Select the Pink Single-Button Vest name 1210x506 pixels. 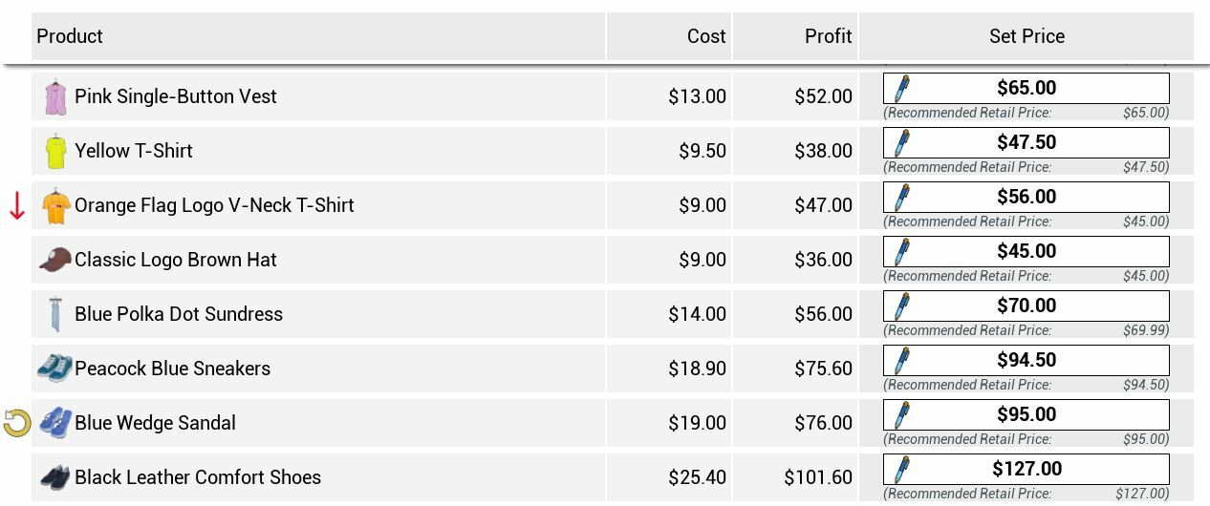click(176, 96)
